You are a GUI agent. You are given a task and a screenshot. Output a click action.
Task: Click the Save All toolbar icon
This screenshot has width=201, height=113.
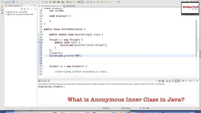9,2
